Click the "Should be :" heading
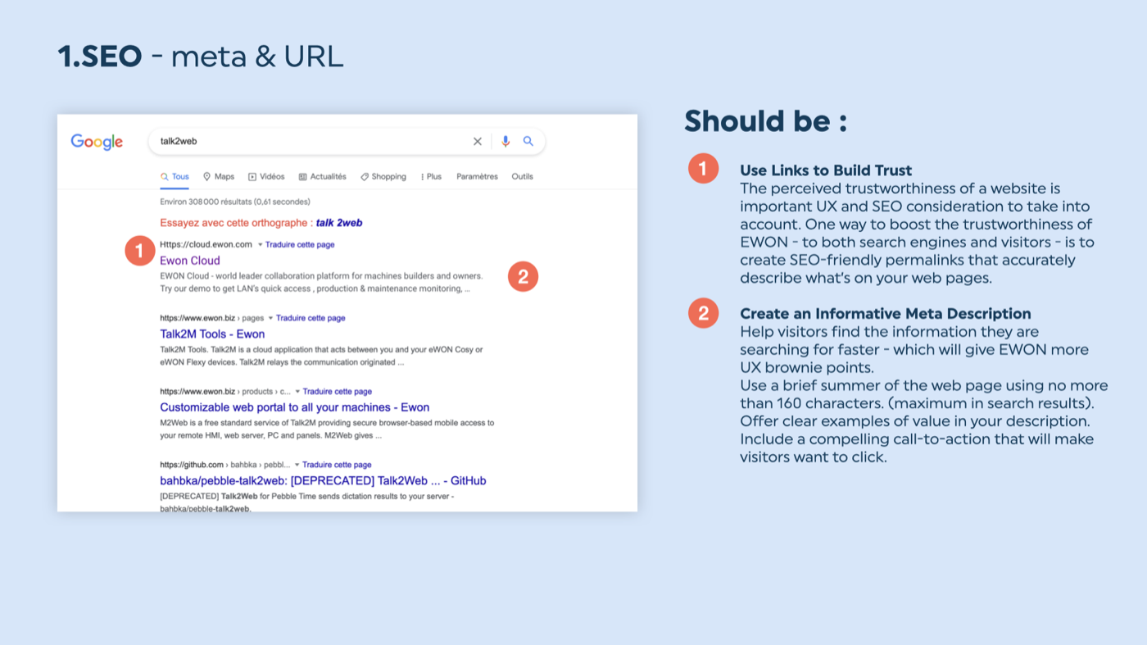Image resolution: width=1147 pixels, height=645 pixels. pos(766,121)
